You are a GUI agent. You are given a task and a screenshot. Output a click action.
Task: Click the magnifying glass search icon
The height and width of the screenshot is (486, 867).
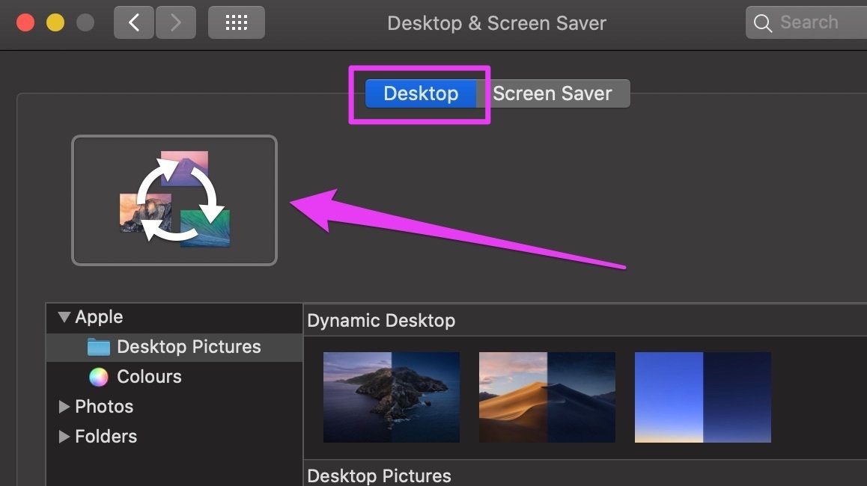click(762, 23)
